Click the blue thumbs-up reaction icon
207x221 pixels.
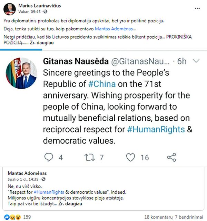pos(7,217)
